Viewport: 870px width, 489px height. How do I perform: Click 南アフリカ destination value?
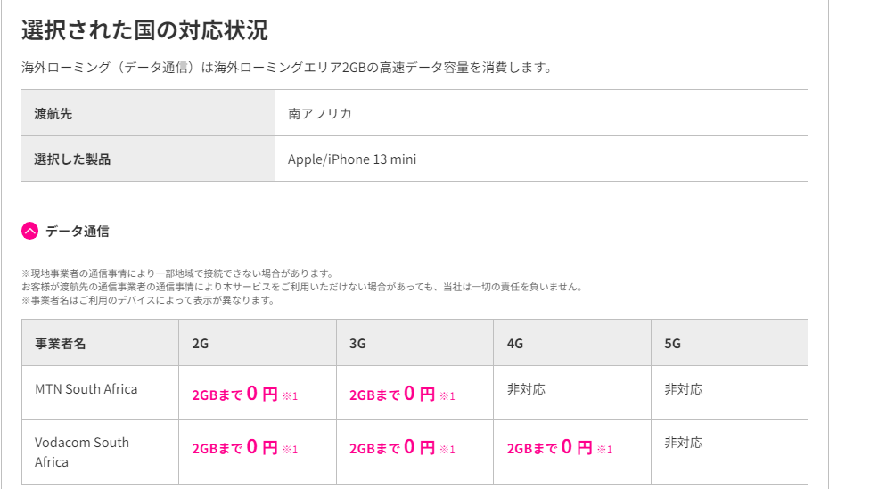pos(320,113)
